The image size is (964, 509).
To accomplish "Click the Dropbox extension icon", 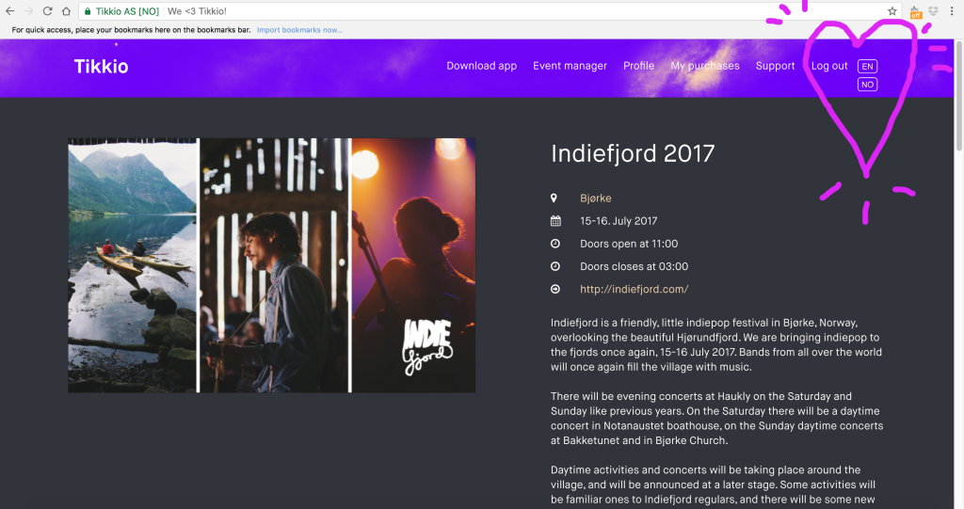I will tap(933, 11).
